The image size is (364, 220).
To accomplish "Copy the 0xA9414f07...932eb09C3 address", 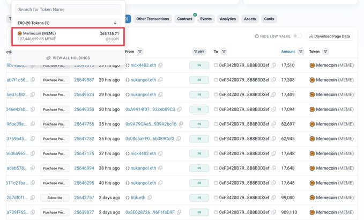I will [180, 109].
